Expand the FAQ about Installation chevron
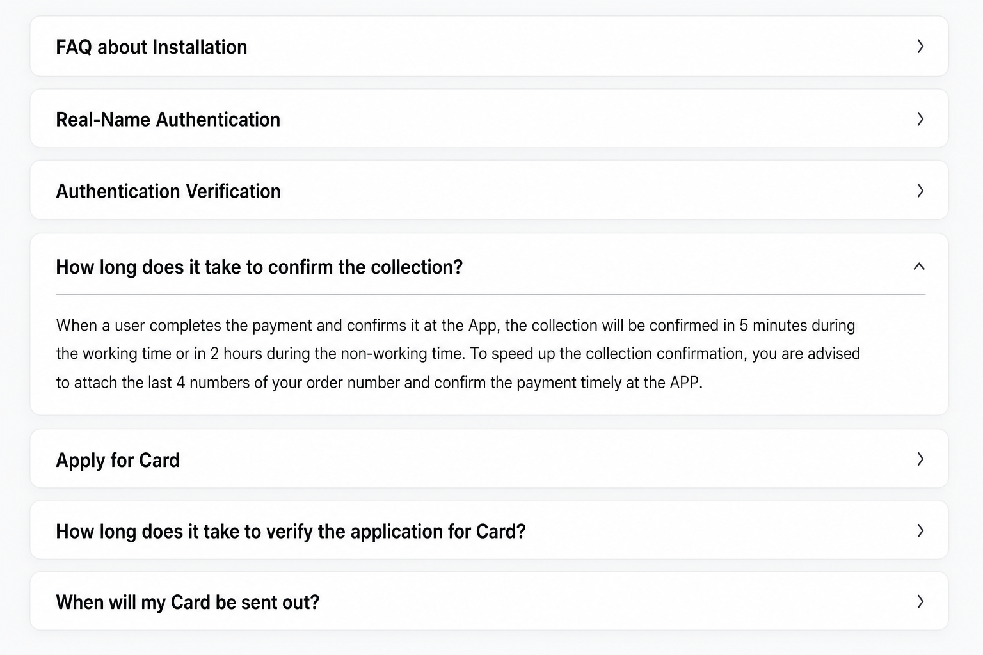The width and height of the screenshot is (983, 655). tap(920, 46)
